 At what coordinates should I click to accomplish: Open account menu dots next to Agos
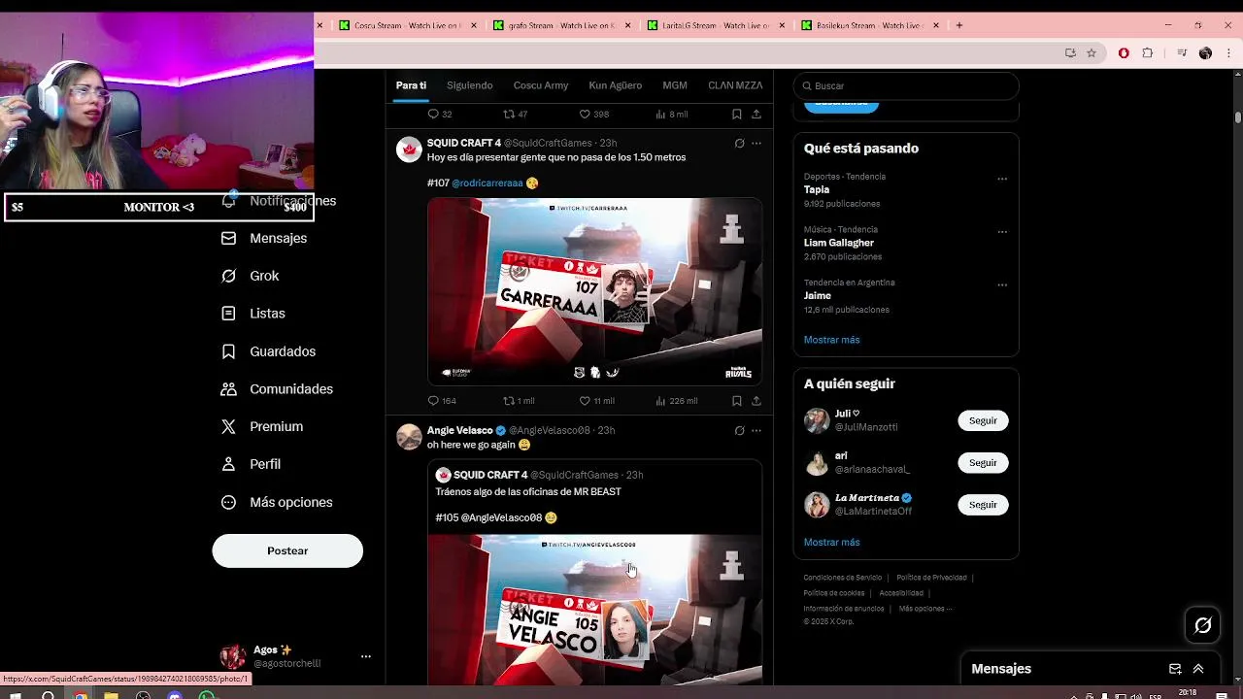coord(366,657)
